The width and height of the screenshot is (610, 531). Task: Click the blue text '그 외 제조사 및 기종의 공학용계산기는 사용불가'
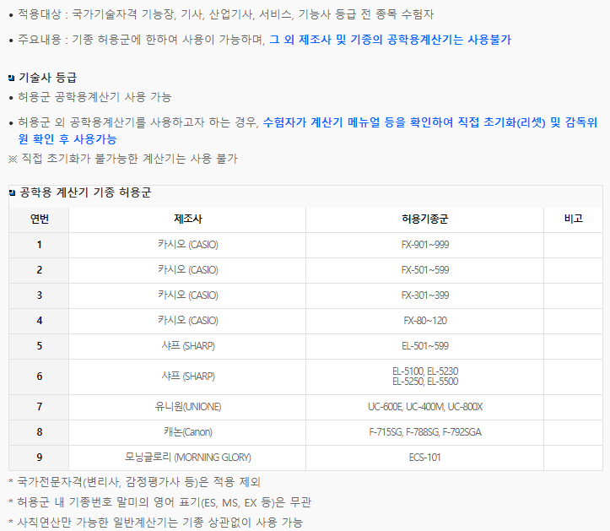390,40
